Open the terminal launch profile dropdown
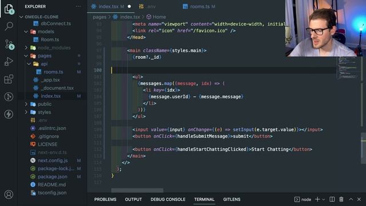 (x=323, y=200)
